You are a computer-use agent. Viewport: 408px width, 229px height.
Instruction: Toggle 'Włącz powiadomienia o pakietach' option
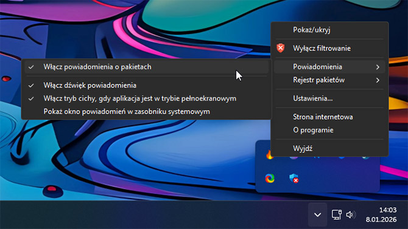[147, 67]
